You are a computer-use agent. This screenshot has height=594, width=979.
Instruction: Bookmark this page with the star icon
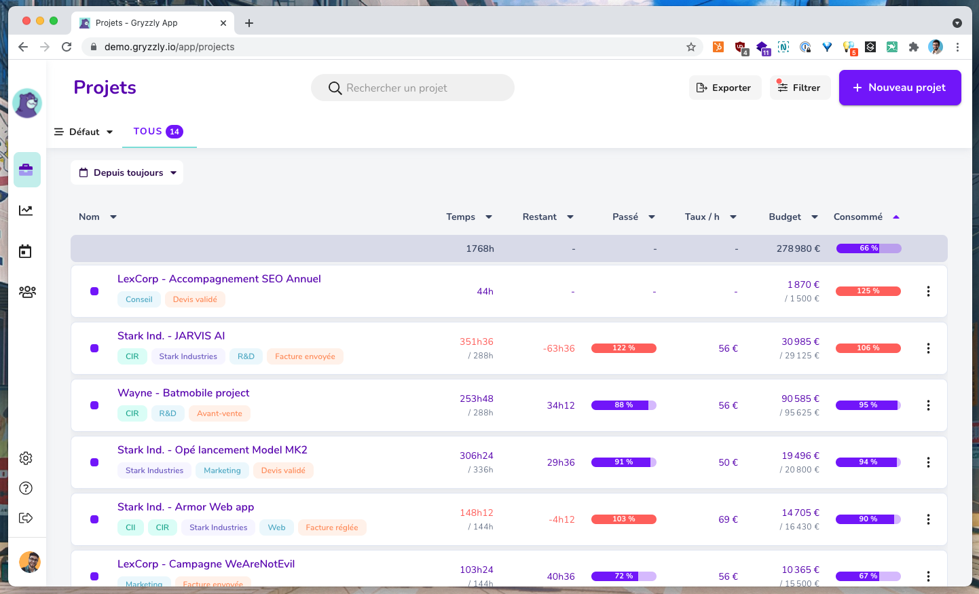[x=691, y=47]
